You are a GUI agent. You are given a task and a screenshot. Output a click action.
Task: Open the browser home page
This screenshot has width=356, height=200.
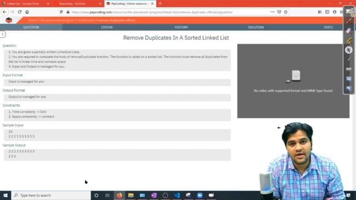tap(27, 12)
